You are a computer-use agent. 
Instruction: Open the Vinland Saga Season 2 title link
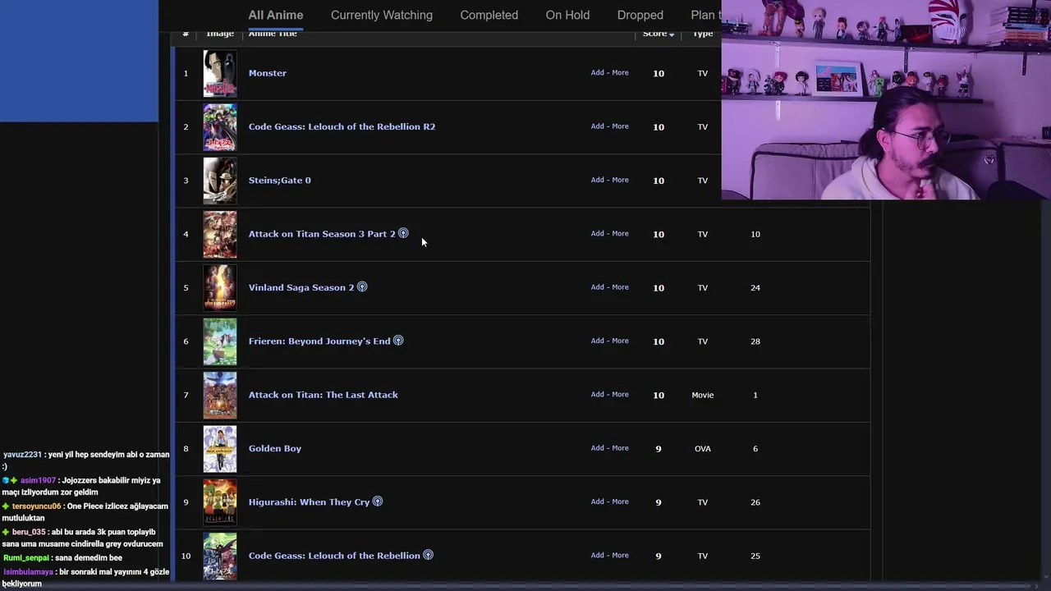pyautogui.click(x=301, y=287)
